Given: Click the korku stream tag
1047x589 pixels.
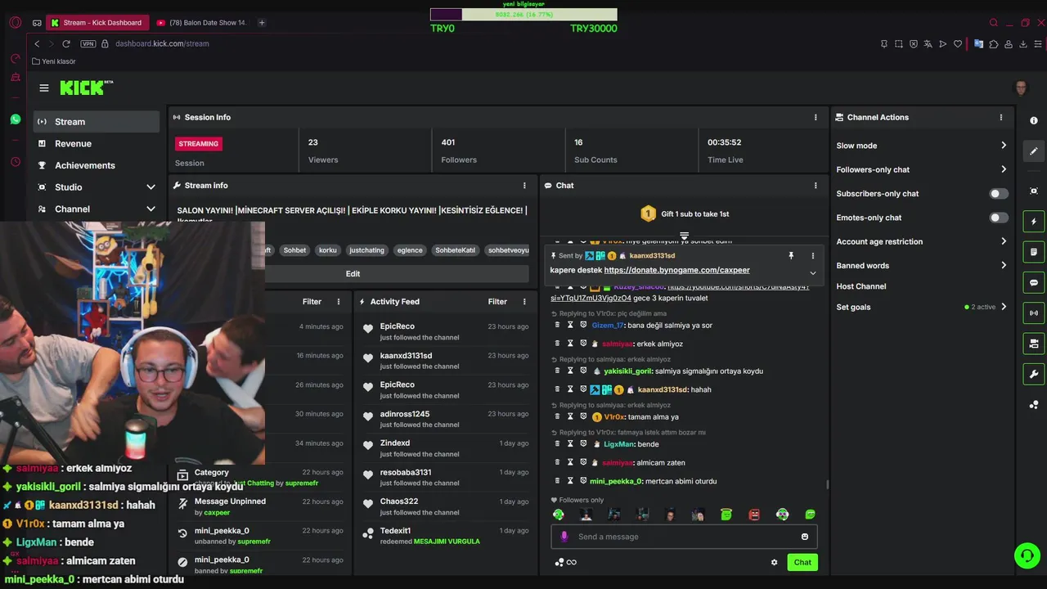Looking at the screenshot, I should (x=328, y=250).
